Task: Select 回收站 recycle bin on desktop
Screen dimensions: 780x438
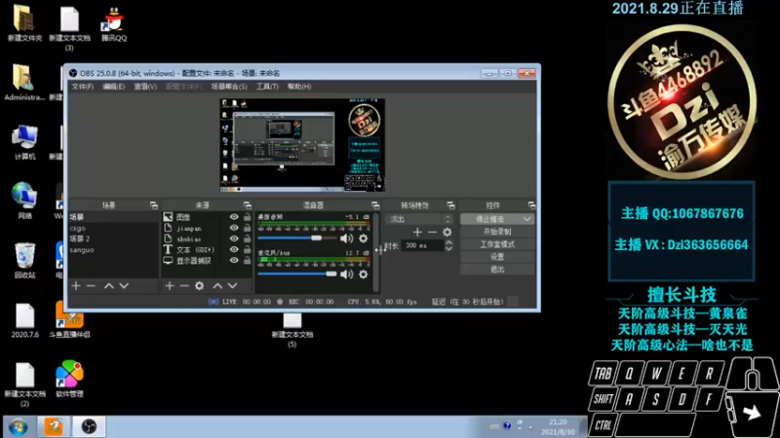Action: (25, 260)
